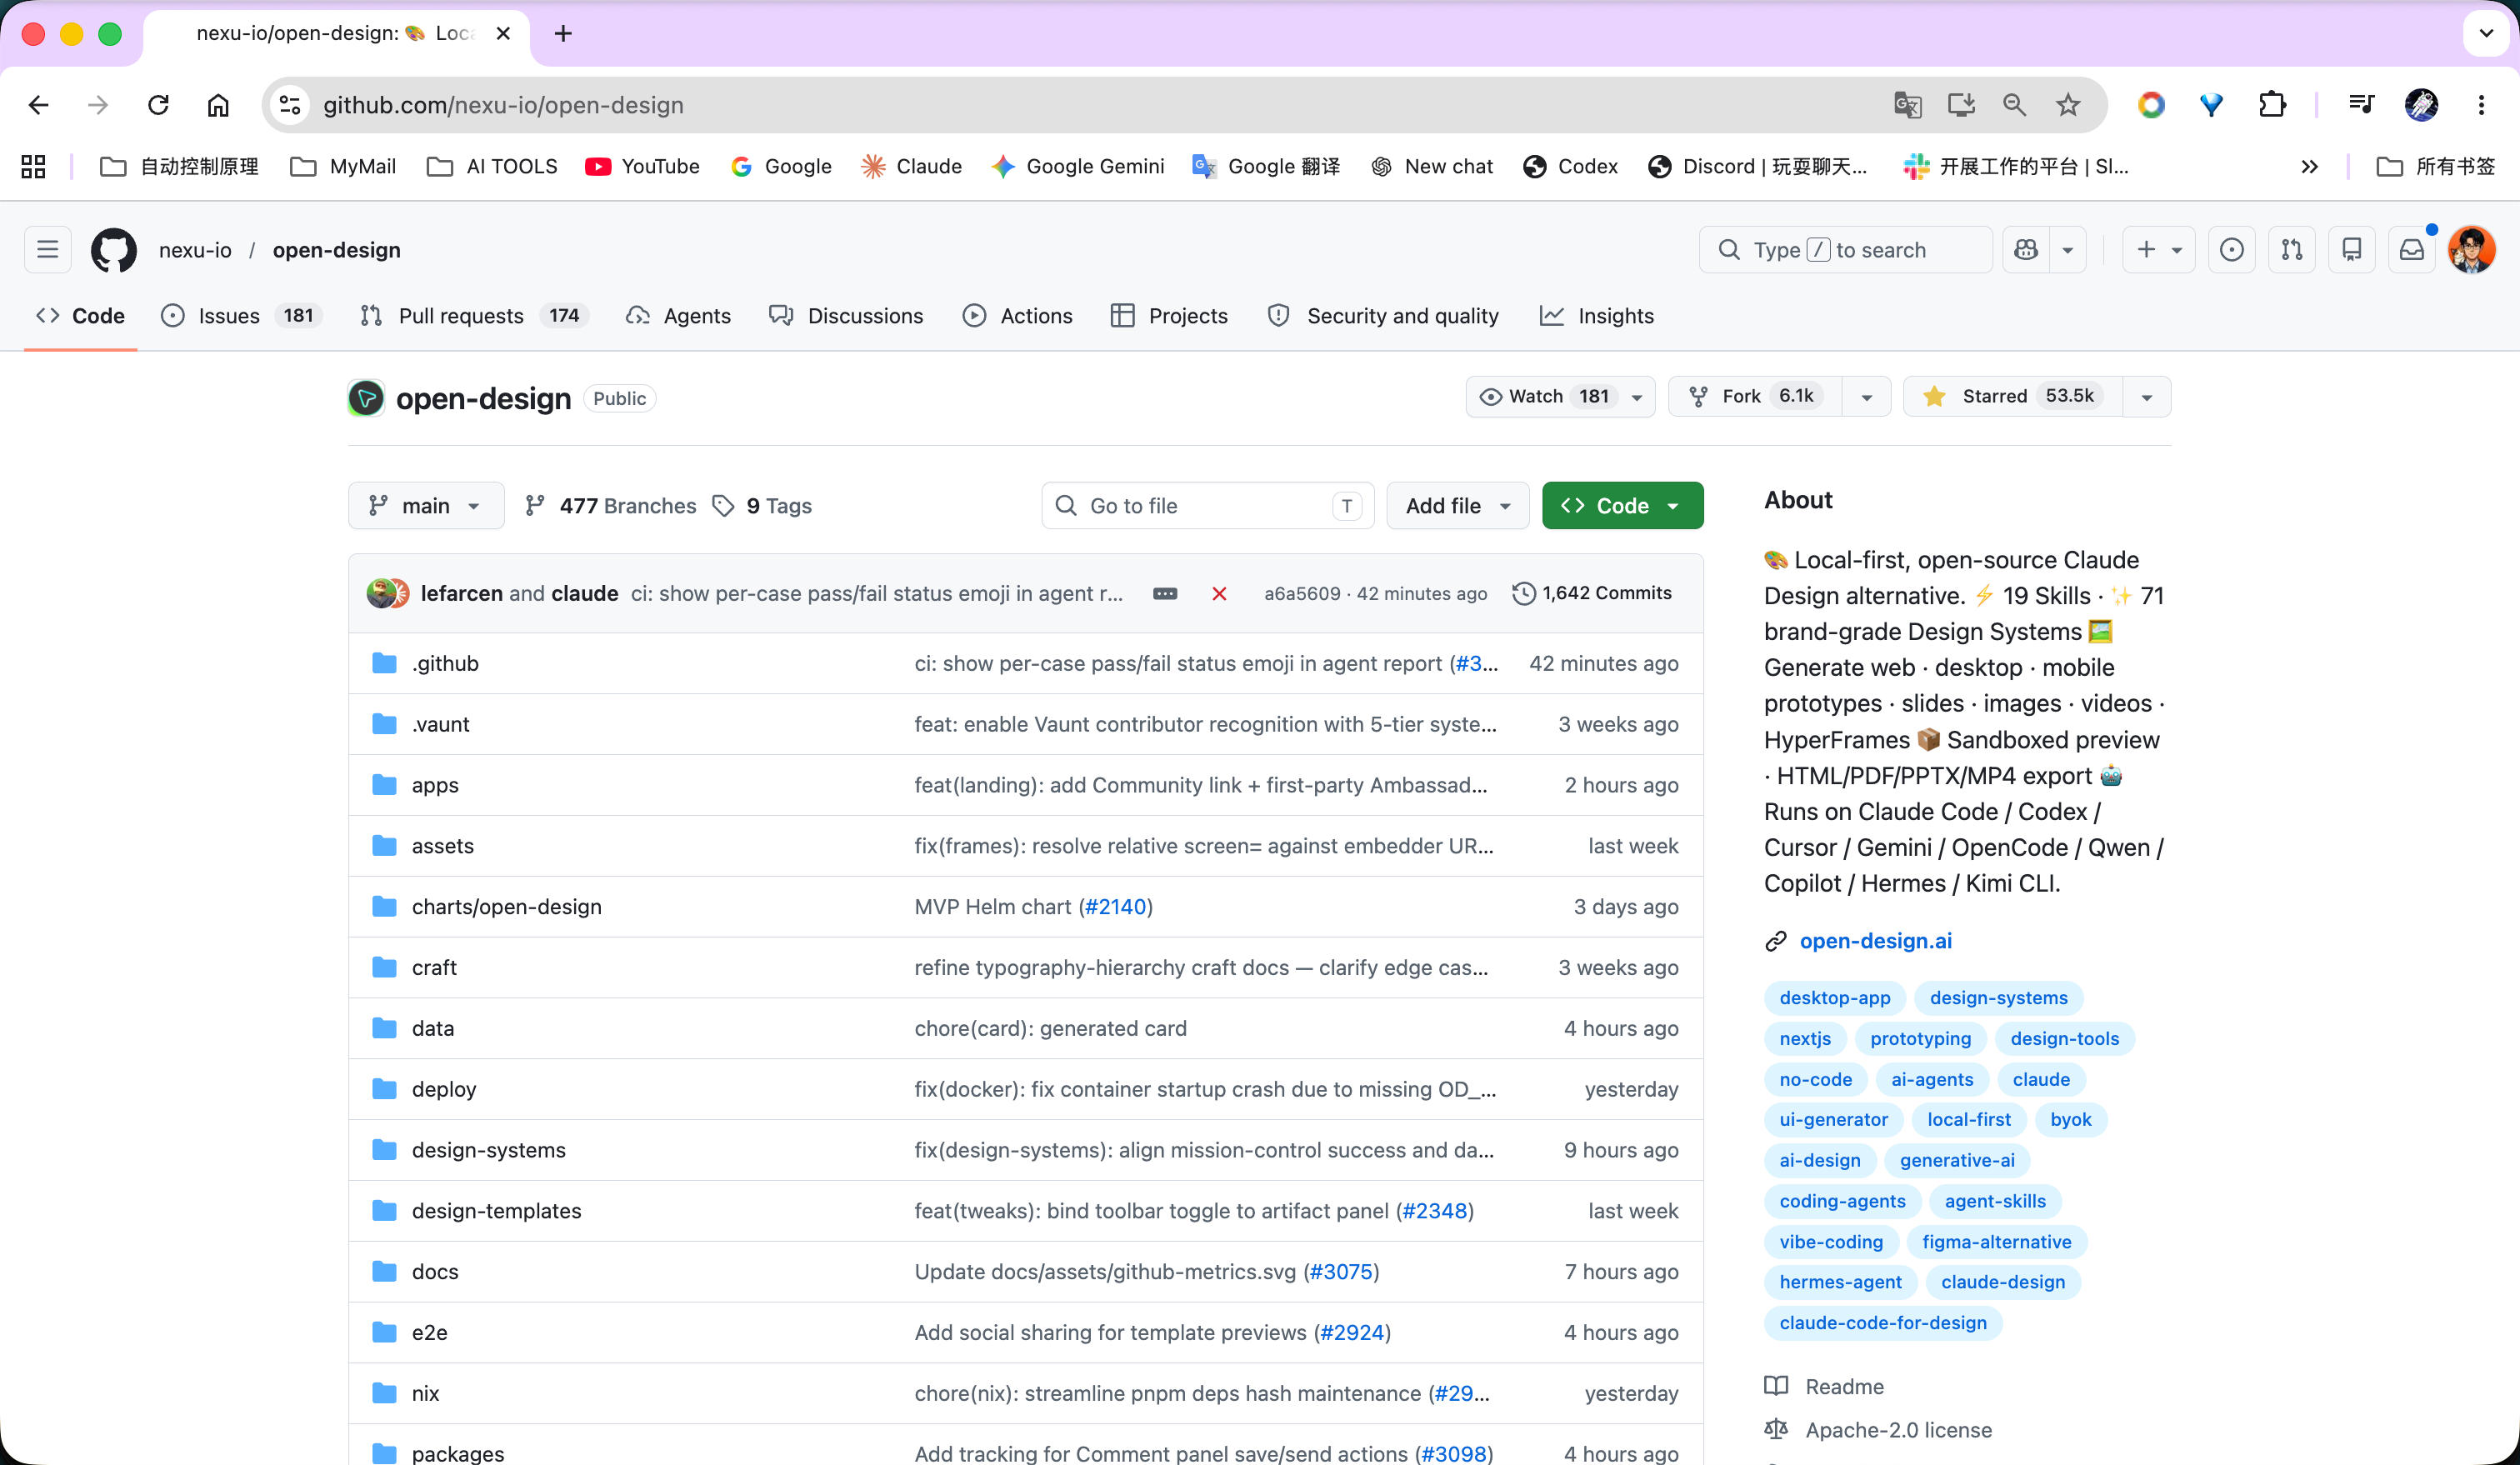This screenshot has height=1465, width=2520.
Task: Open the Copilot chat icon
Action: pyautogui.click(x=2026, y=250)
